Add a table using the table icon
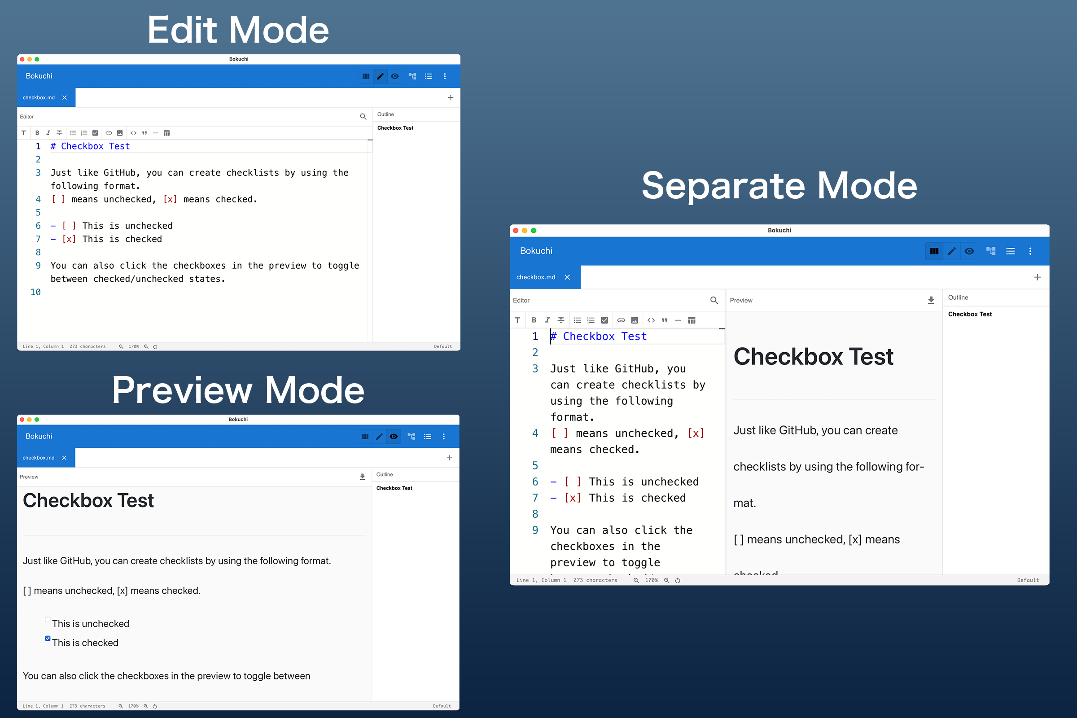 pyautogui.click(x=166, y=133)
